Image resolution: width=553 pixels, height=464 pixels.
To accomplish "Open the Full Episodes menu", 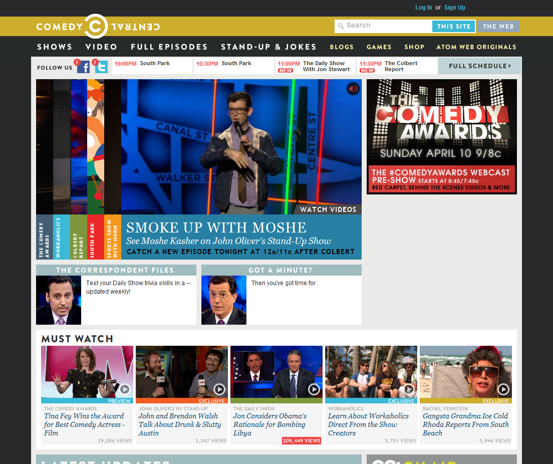I will 169,47.
